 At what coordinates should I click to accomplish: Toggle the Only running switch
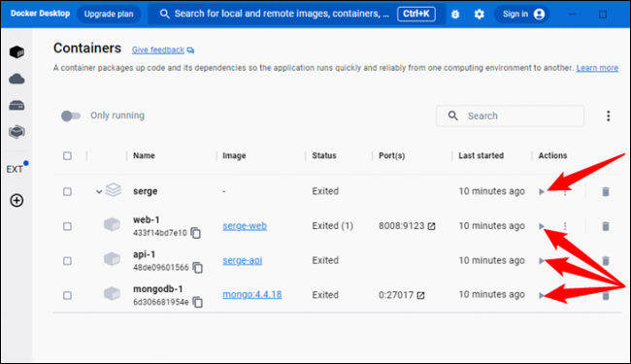(x=71, y=116)
